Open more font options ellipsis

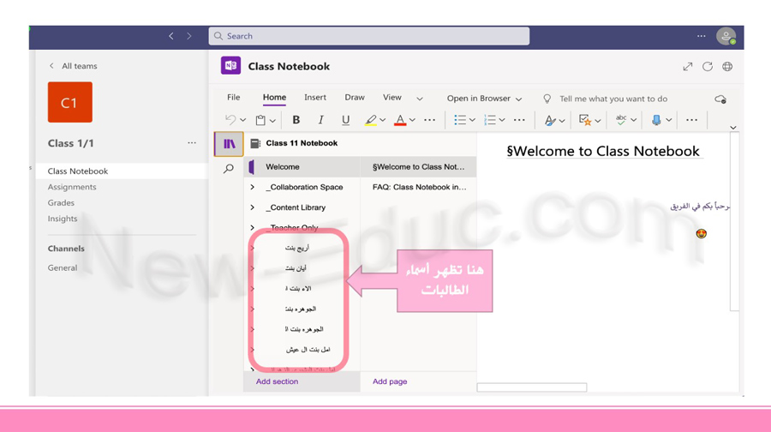tap(429, 120)
